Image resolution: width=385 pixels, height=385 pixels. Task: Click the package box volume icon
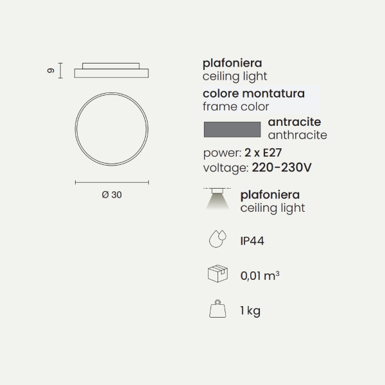click(x=218, y=275)
